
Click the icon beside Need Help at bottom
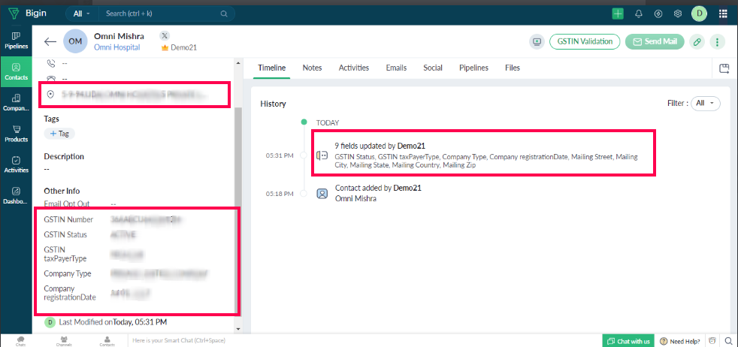point(713,341)
